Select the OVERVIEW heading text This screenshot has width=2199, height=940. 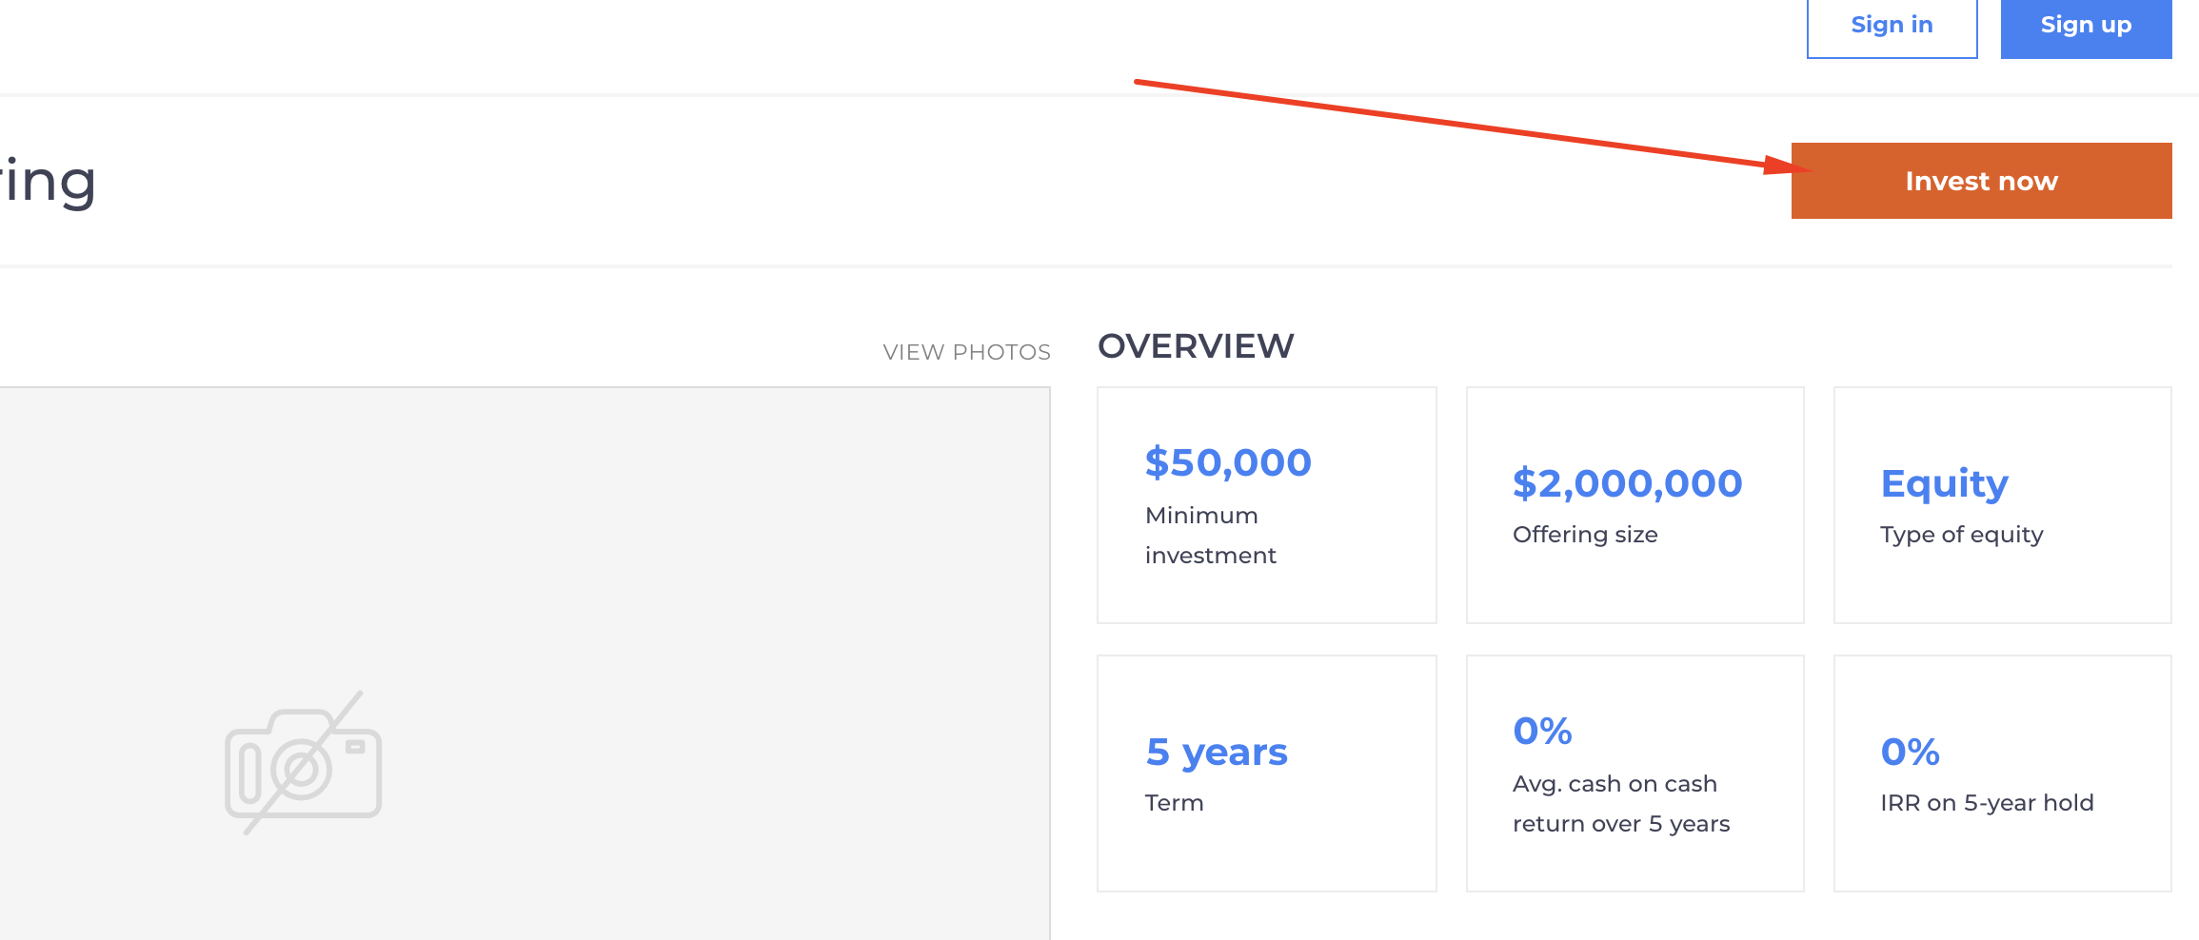point(1196,346)
